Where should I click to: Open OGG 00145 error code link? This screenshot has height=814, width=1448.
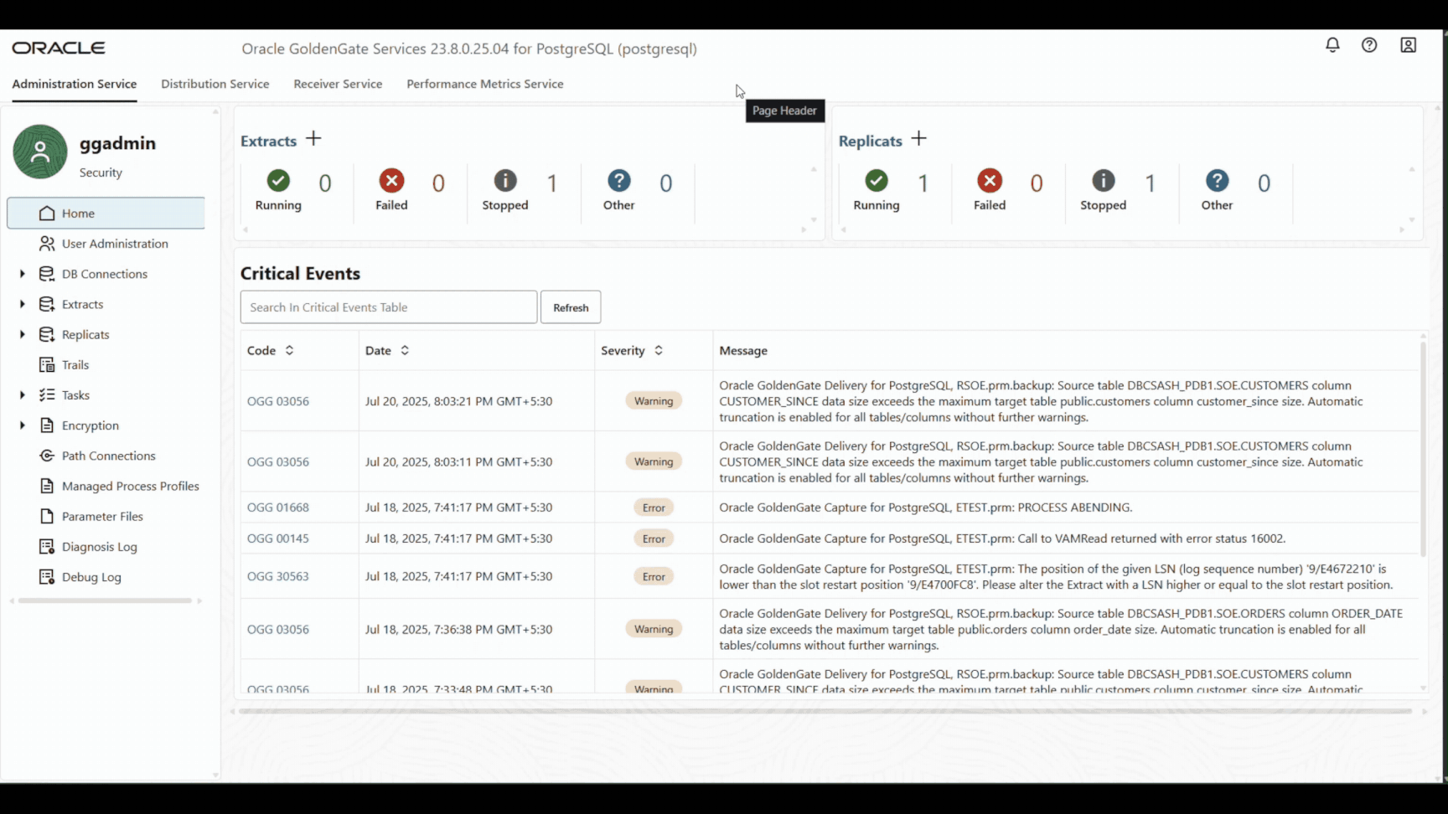click(278, 538)
